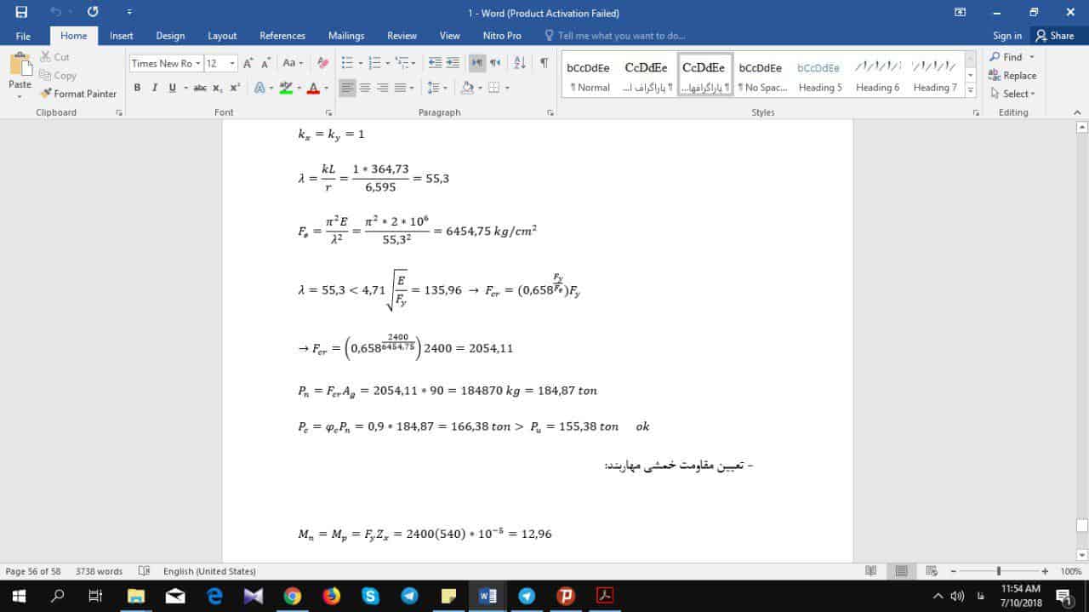This screenshot has height=612, width=1089.
Task: Center align the paragraph
Action: tap(365, 88)
